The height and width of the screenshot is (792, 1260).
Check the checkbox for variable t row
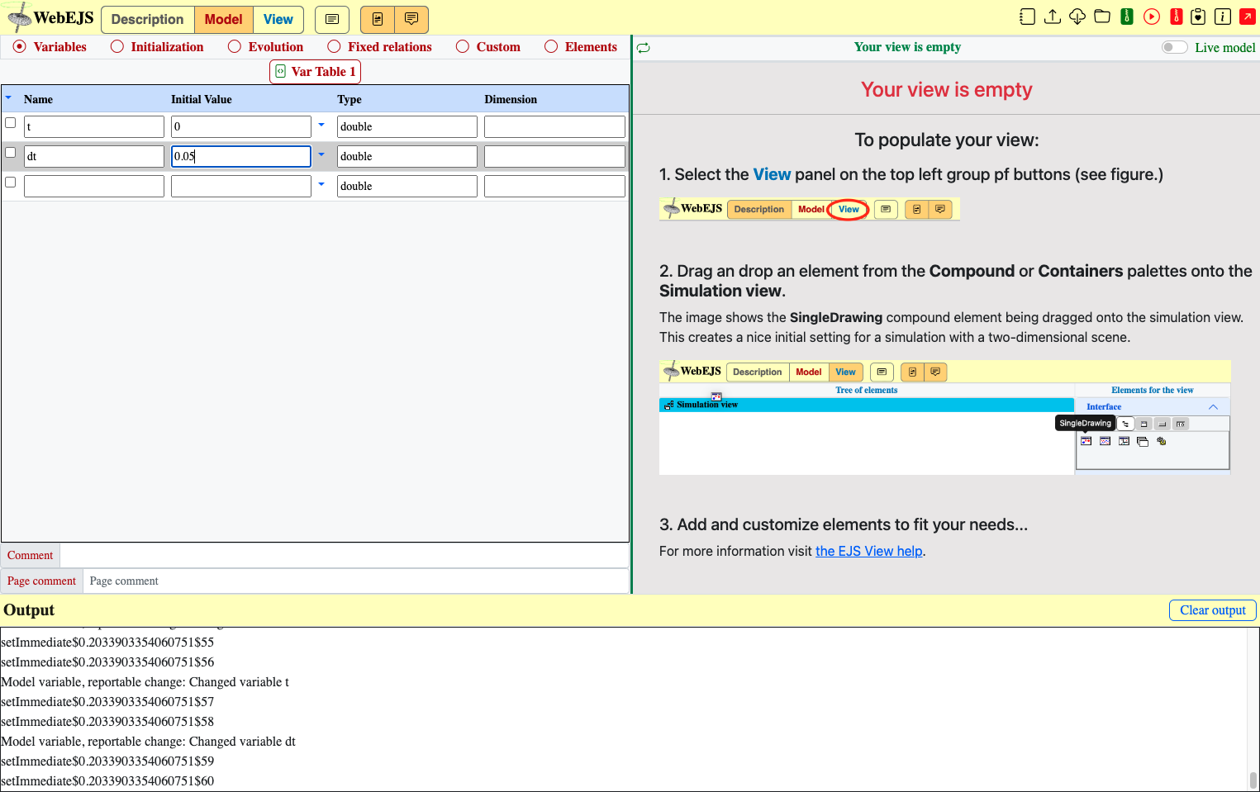11,123
